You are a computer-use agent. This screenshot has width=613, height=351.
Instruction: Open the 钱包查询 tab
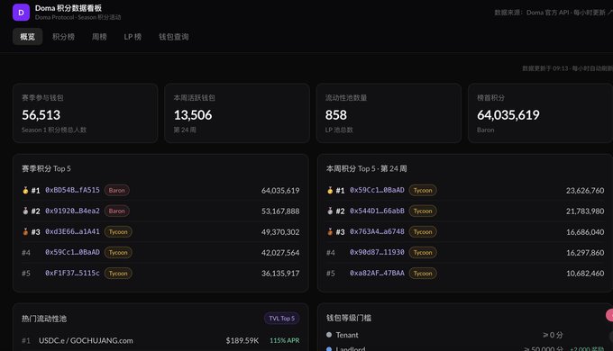coord(174,37)
